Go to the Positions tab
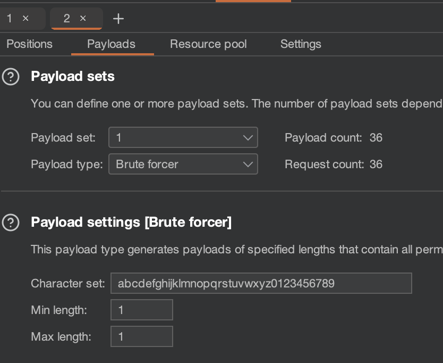The height and width of the screenshot is (363, 443). coord(29,44)
